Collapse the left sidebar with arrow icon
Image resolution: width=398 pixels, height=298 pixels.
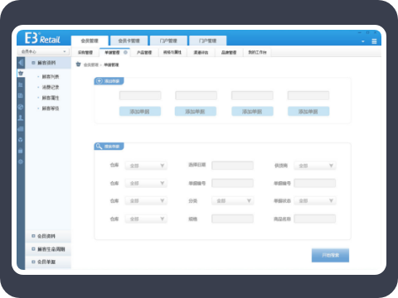[x=21, y=63]
